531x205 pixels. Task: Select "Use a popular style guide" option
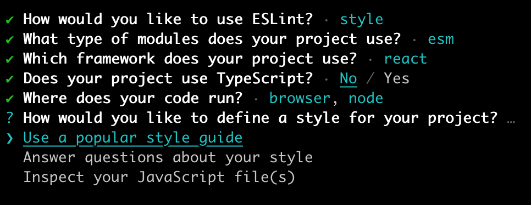pyautogui.click(x=133, y=138)
